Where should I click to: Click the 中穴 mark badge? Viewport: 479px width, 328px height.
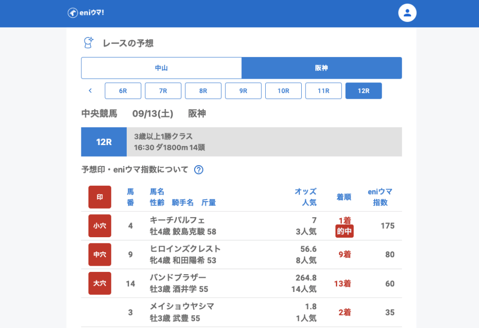100,255
